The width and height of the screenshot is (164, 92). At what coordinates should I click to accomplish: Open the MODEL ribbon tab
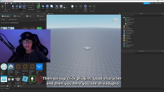coord(25,3)
